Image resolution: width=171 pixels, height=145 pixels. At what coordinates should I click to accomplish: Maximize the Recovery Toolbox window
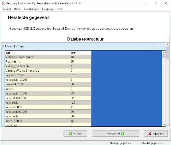coord(156,3)
